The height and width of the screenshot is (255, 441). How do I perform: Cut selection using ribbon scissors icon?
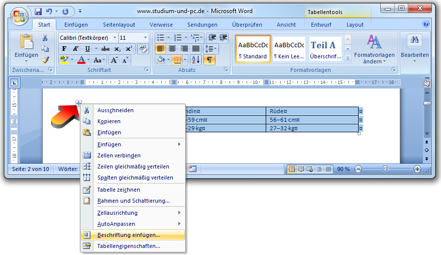click(45, 38)
